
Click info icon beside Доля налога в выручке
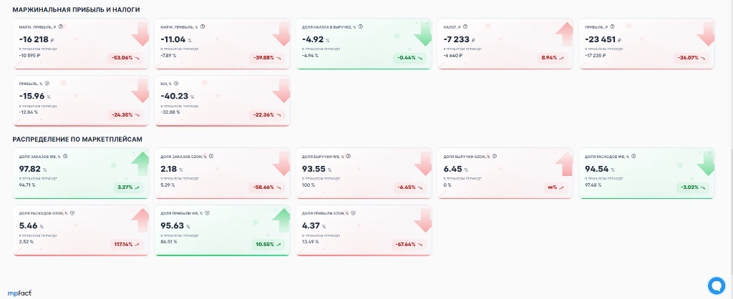pos(361,26)
